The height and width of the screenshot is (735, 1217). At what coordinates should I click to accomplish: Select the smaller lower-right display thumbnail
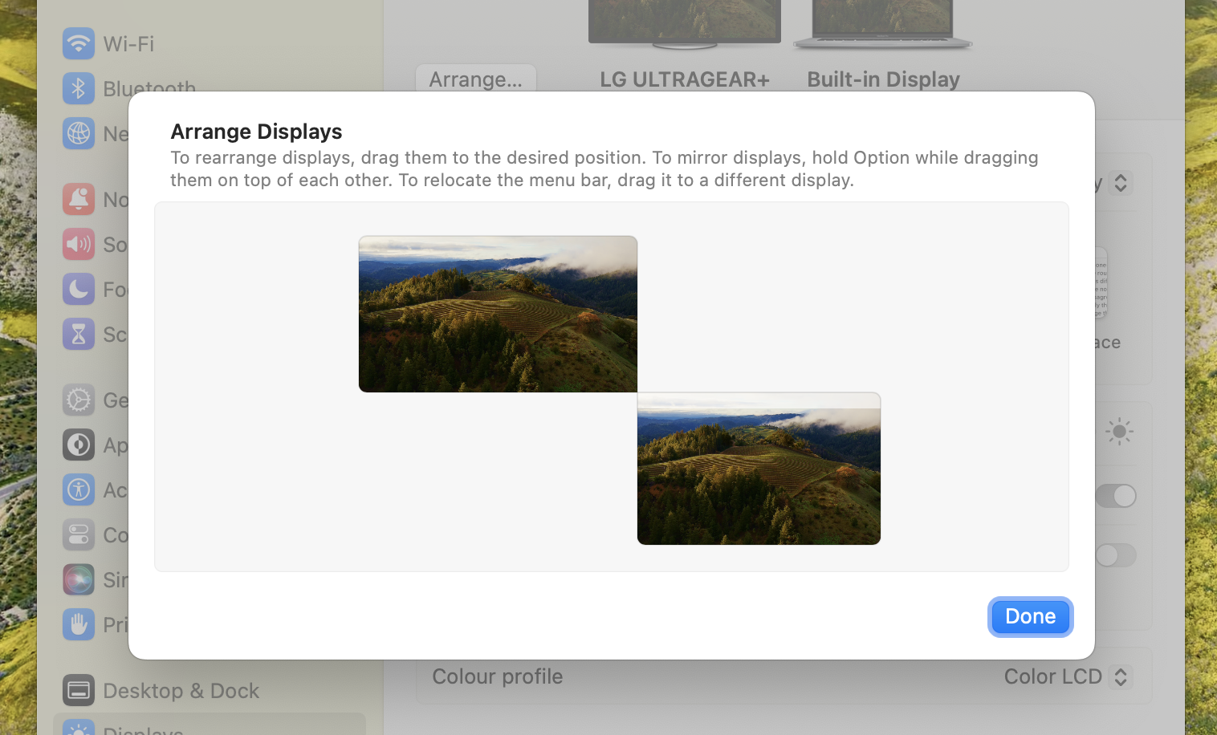click(x=759, y=469)
